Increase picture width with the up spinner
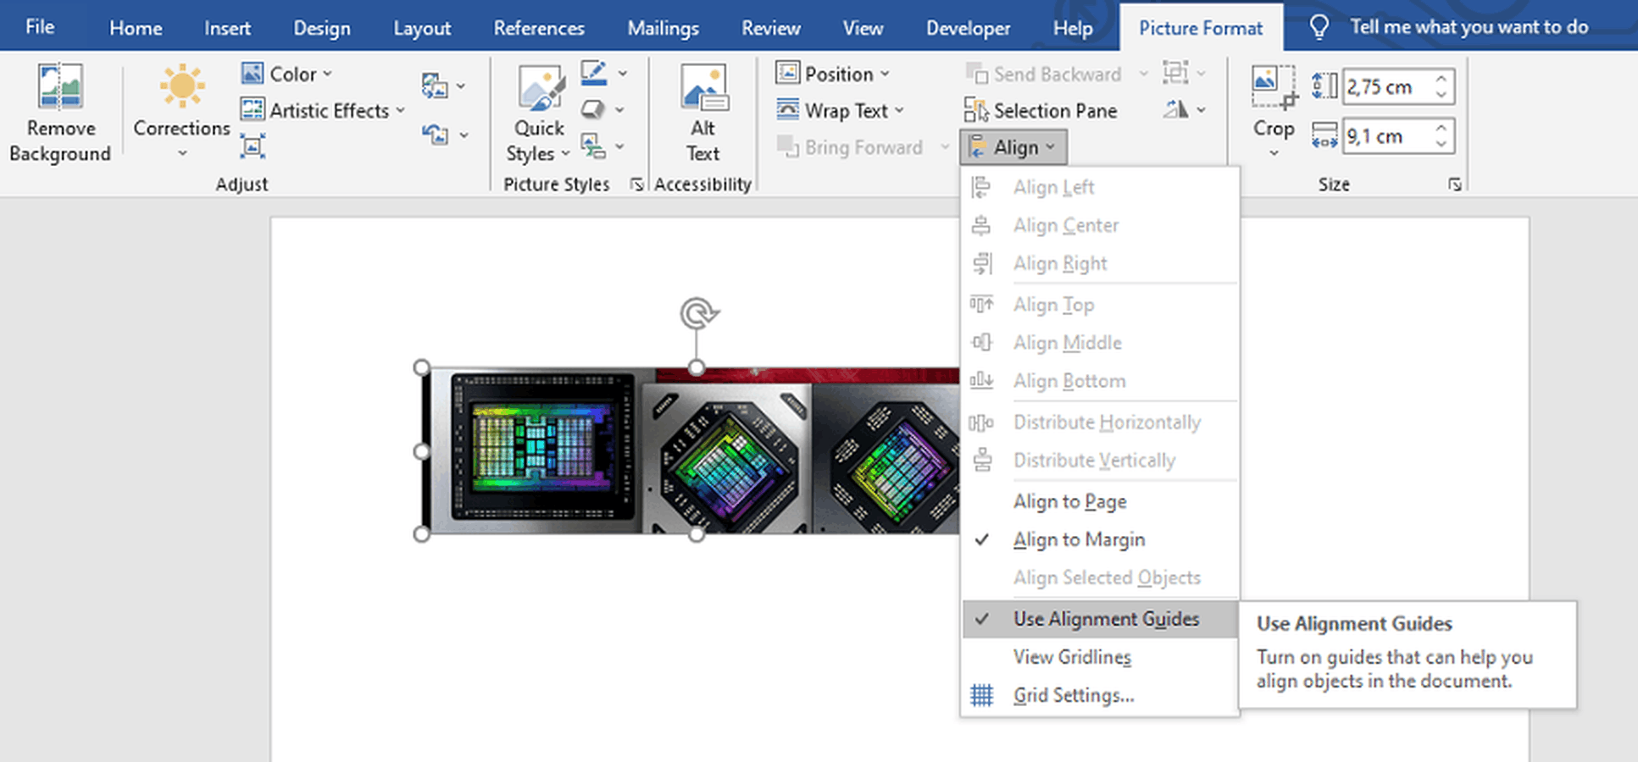Screen dimensions: 1638x762 [x=1441, y=129]
